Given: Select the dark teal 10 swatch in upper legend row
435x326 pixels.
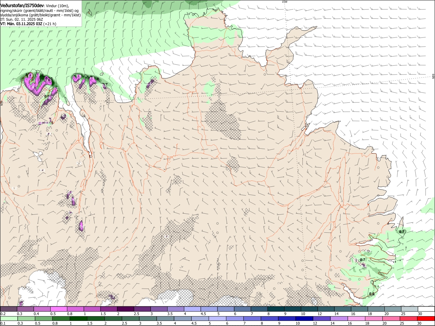Looking at the screenshot, I should pyautogui.click(x=309, y=309).
